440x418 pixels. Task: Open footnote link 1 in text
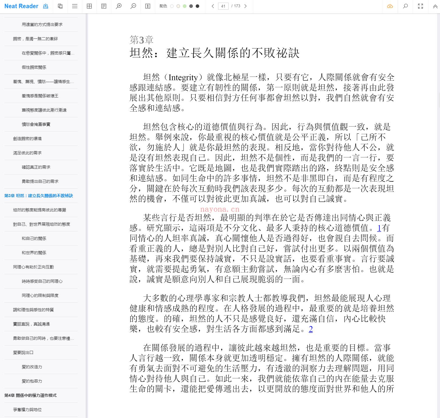pyautogui.click(x=379, y=228)
